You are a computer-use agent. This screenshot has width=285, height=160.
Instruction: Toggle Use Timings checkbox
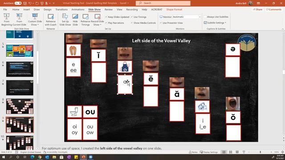132,17
